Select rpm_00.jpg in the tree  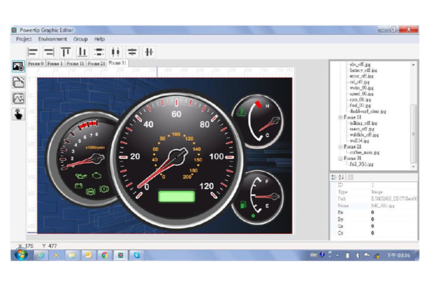pos(360,99)
